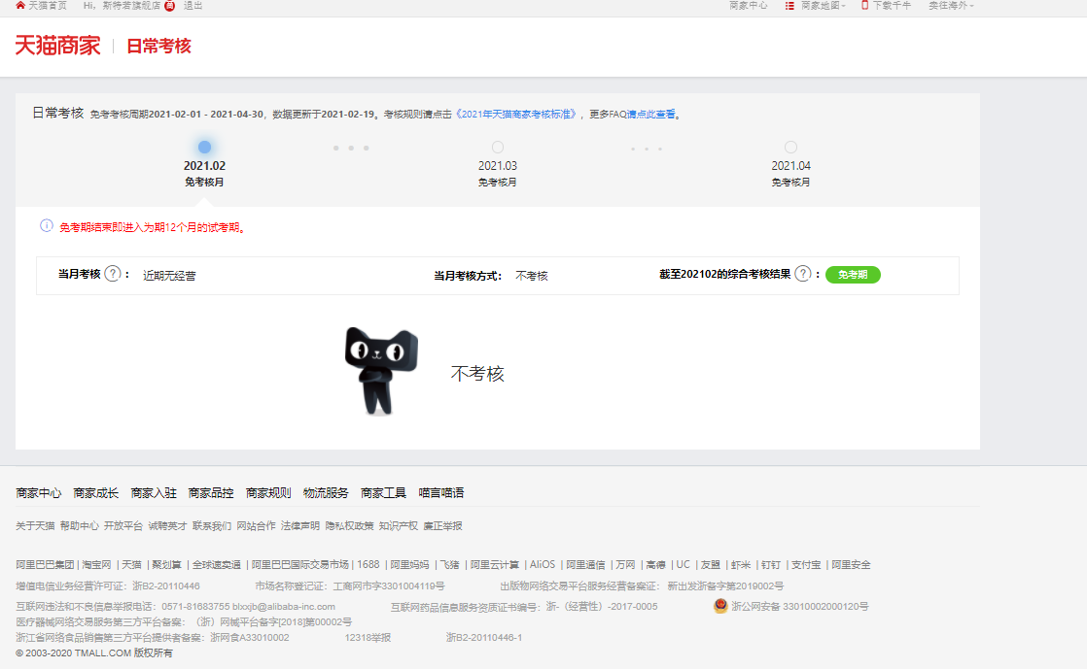
Task: Select the 2021.04 month circle marker
Action: click(x=791, y=147)
